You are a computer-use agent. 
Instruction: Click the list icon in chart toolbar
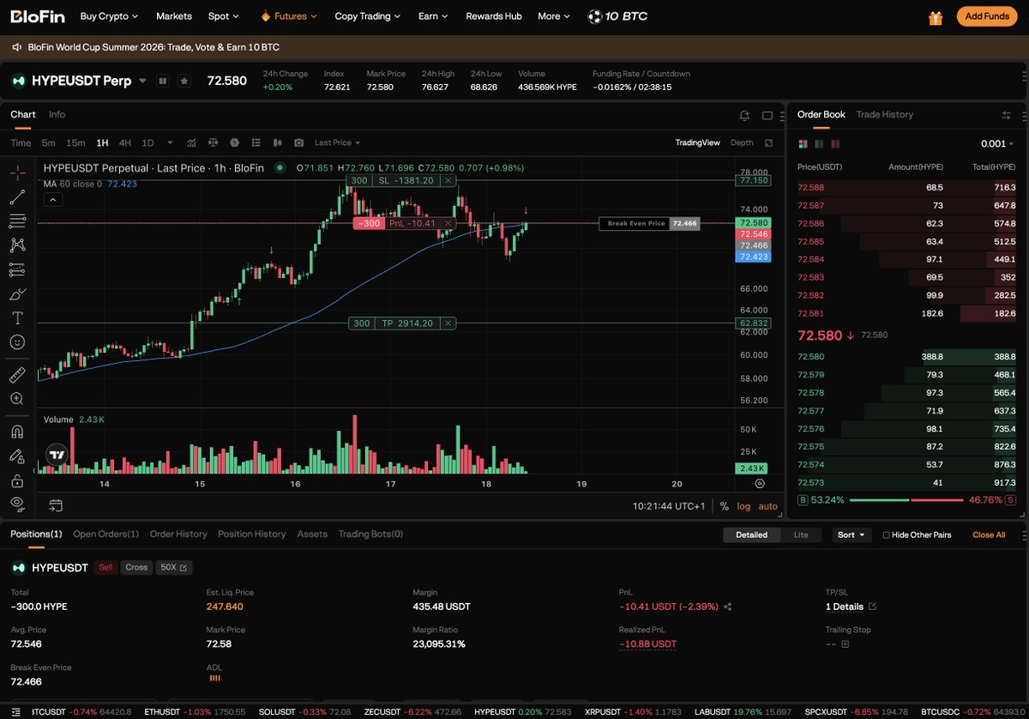coord(256,142)
